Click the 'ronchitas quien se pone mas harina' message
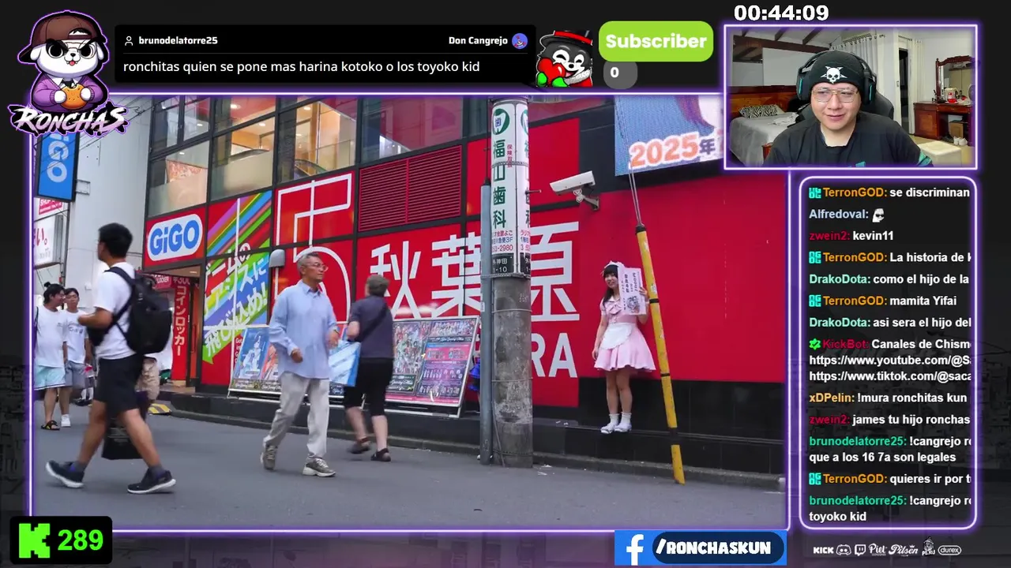 301,67
